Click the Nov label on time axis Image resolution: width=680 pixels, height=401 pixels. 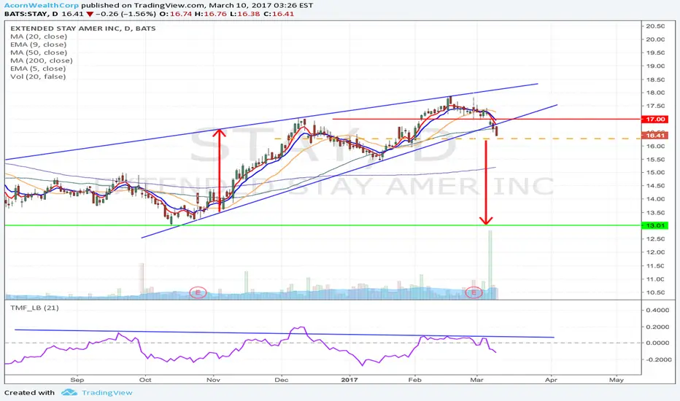213,380
